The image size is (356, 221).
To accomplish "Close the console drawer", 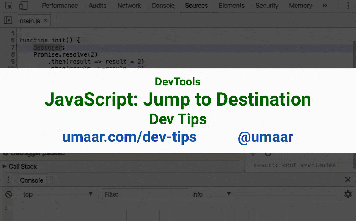I will (348, 180).
